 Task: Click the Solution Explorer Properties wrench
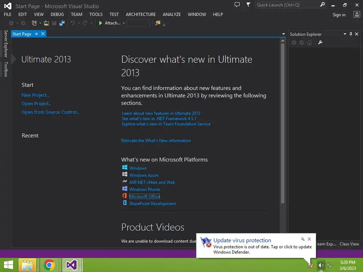(320, 42)
